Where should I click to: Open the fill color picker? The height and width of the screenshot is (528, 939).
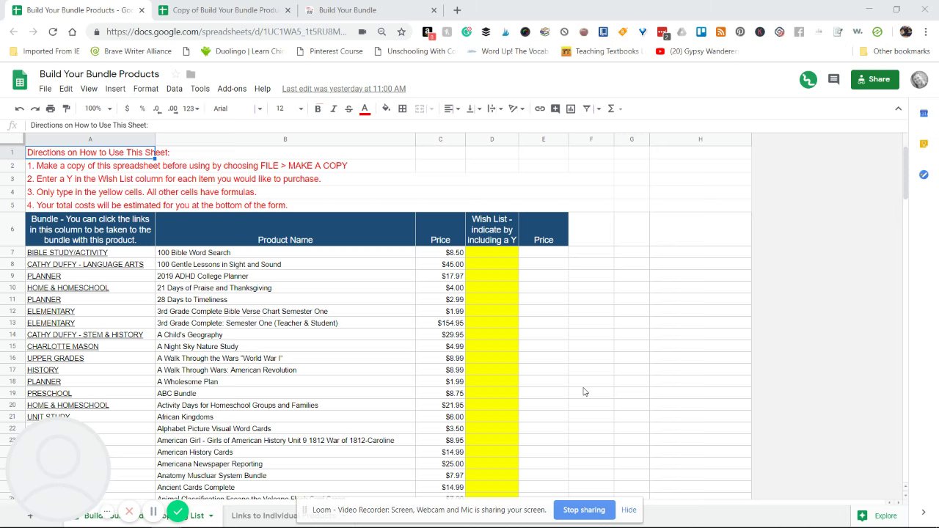tap(386, 109)
